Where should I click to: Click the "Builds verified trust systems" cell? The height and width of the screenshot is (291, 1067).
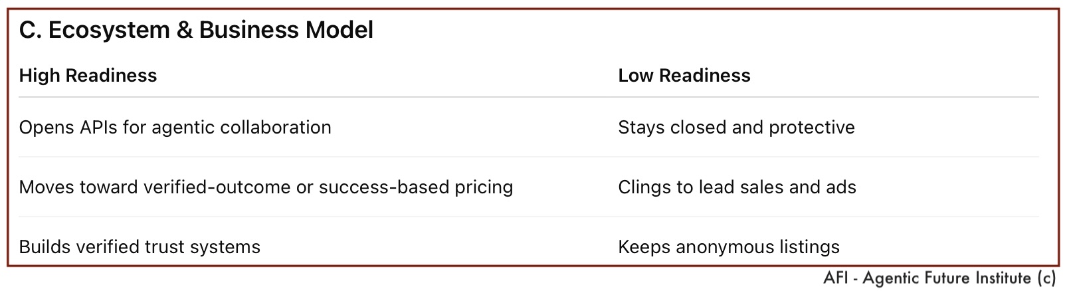point(140,247)
